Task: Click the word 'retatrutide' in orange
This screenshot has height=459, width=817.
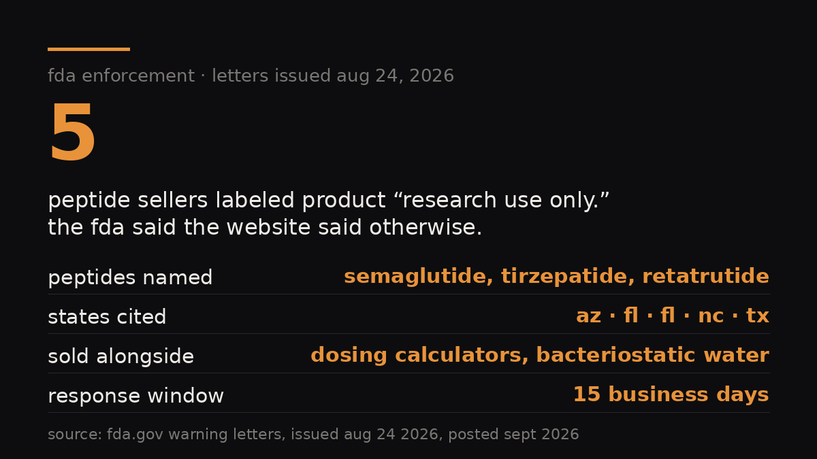Action: 705,277
